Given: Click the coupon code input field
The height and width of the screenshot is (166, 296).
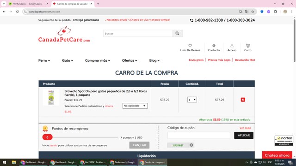Looking at the screenshot, I should pos(198,135).
